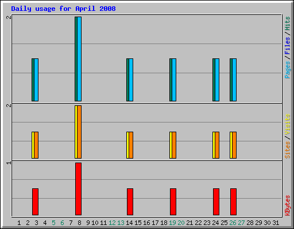The image size is (294, 229).
Task: Click the 'Hits' legend label
Action: [x=287, y=23]
